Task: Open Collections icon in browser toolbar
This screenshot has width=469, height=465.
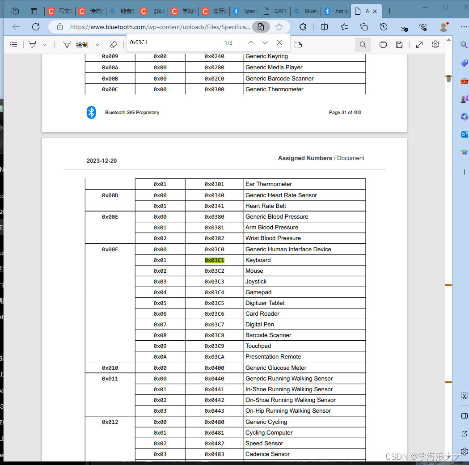Action: pos(364,27)
